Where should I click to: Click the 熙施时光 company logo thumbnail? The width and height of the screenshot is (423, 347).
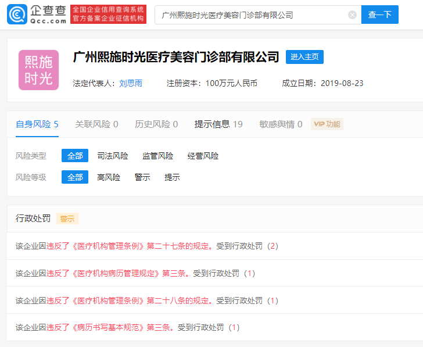39,70
